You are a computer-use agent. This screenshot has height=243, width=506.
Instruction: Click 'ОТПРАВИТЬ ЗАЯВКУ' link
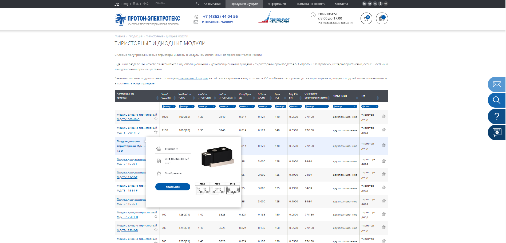(217, 22)
